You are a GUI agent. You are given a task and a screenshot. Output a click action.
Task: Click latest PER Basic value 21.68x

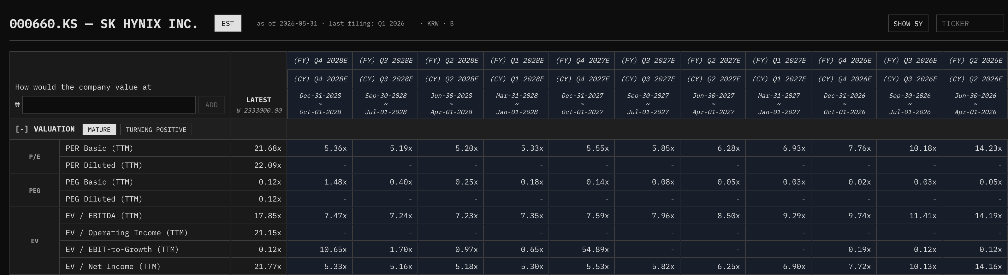268,148
